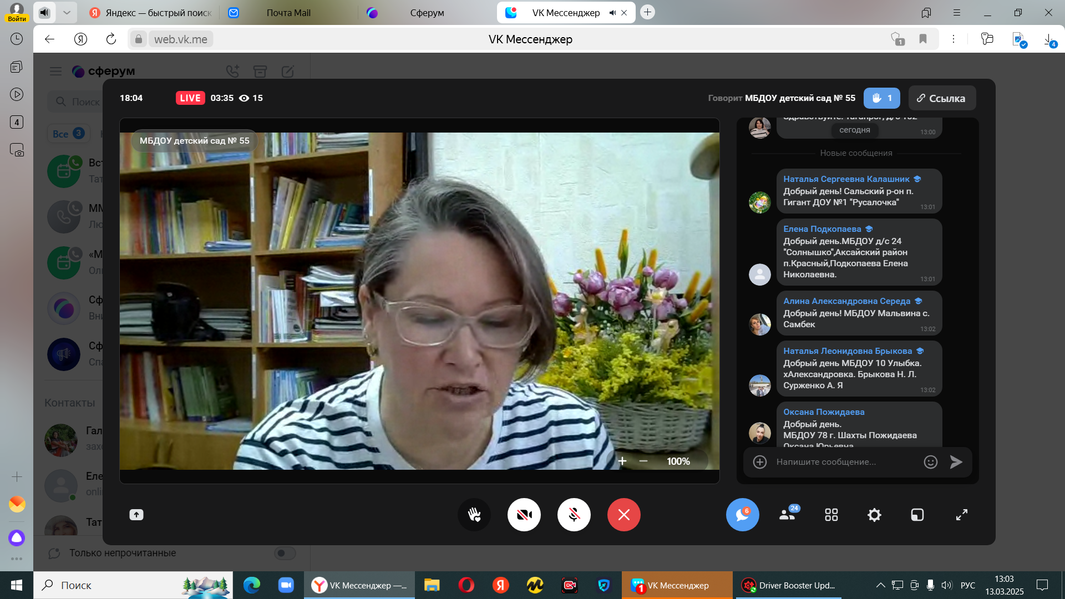Open browser downloads panel
Screen dimensions: 1065x599
[x=1049, y=39]
